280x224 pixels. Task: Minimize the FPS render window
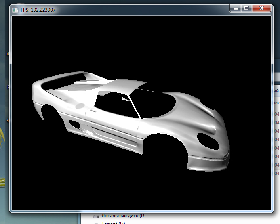tap(236, 8)
